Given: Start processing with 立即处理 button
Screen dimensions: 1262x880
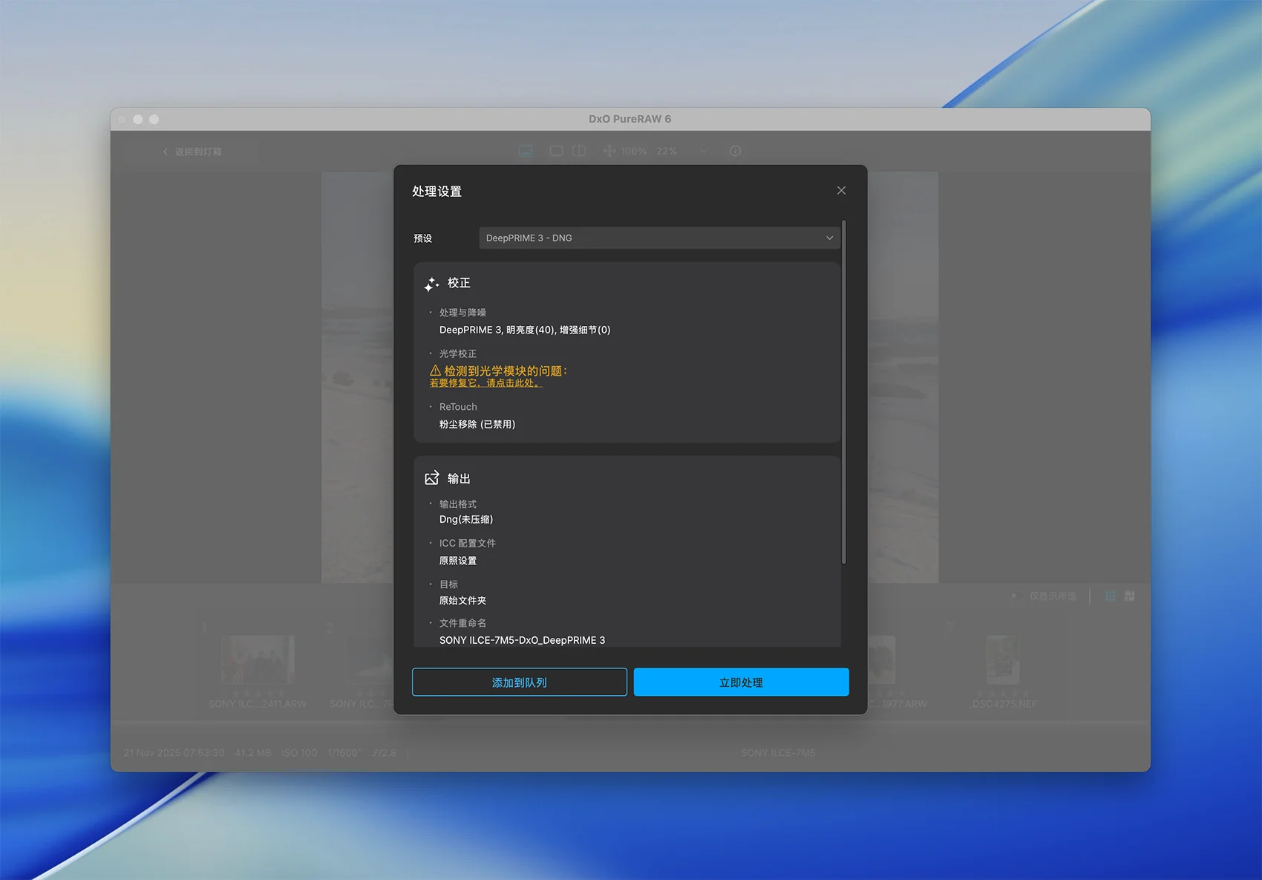Looking at the screenshot, I should (x=741, y=682).
